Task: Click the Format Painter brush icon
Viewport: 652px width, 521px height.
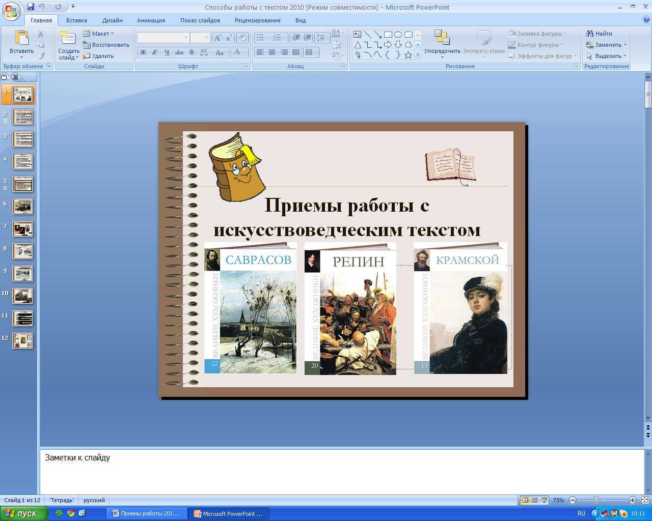Action: (x=41, y=56)
